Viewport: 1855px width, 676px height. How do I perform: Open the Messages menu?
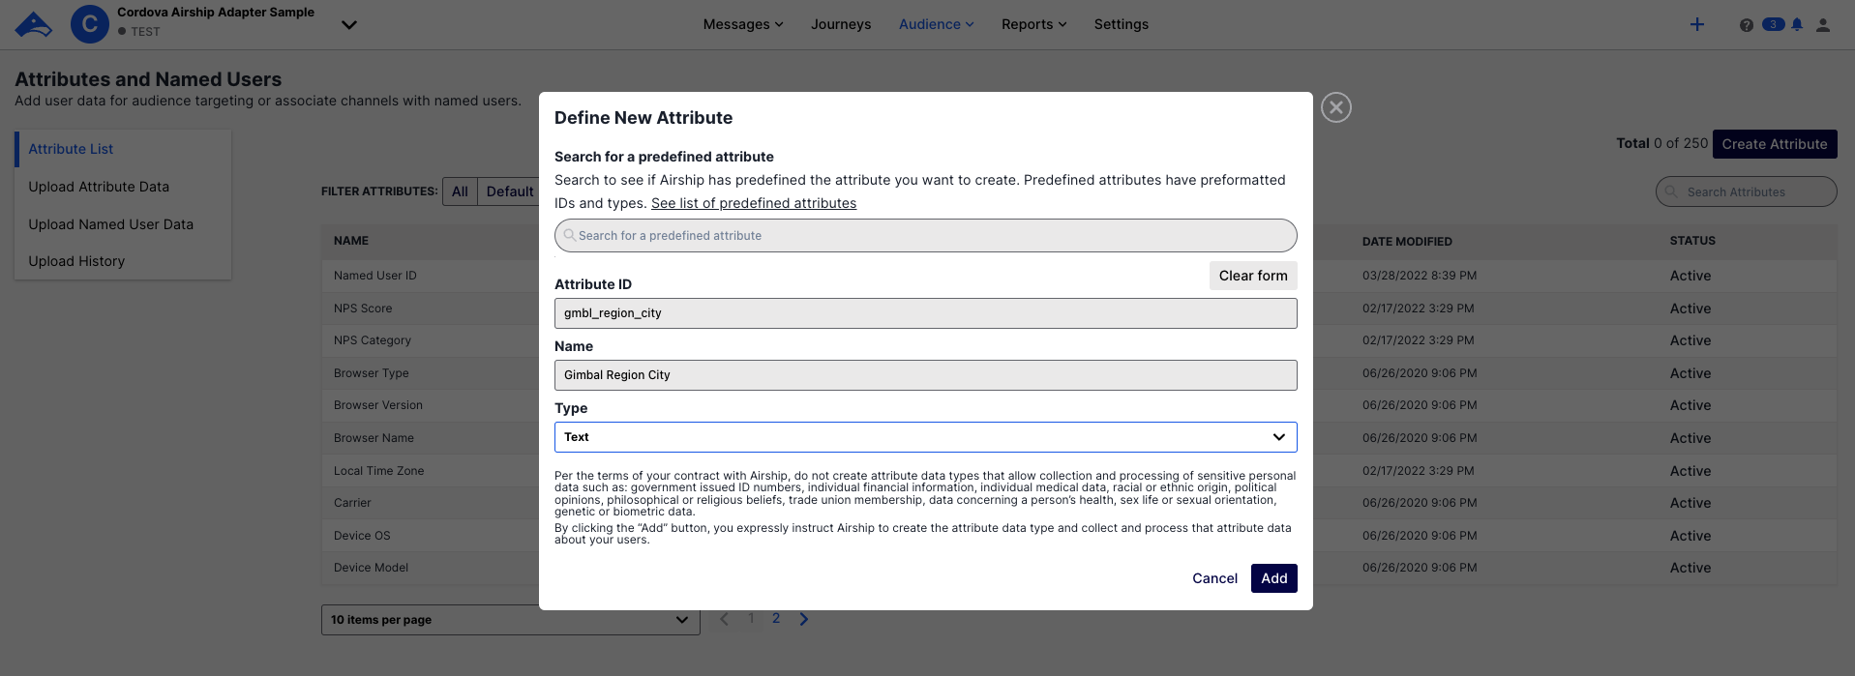click(742, 24)
